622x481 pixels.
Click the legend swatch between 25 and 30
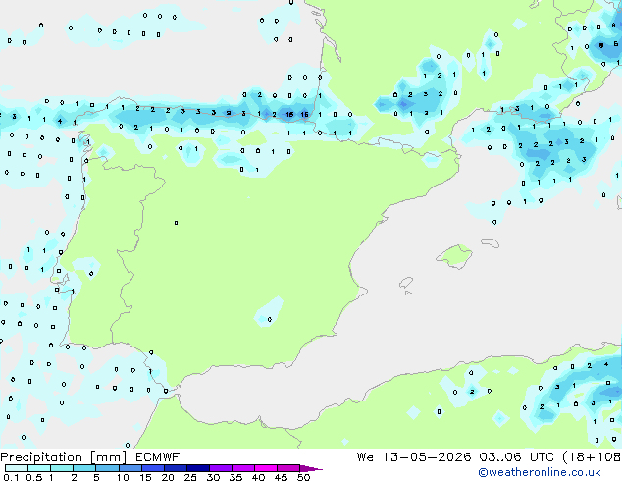tap(197, 468)
